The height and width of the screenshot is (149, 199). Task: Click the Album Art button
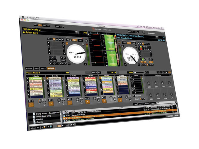(35, 128)
